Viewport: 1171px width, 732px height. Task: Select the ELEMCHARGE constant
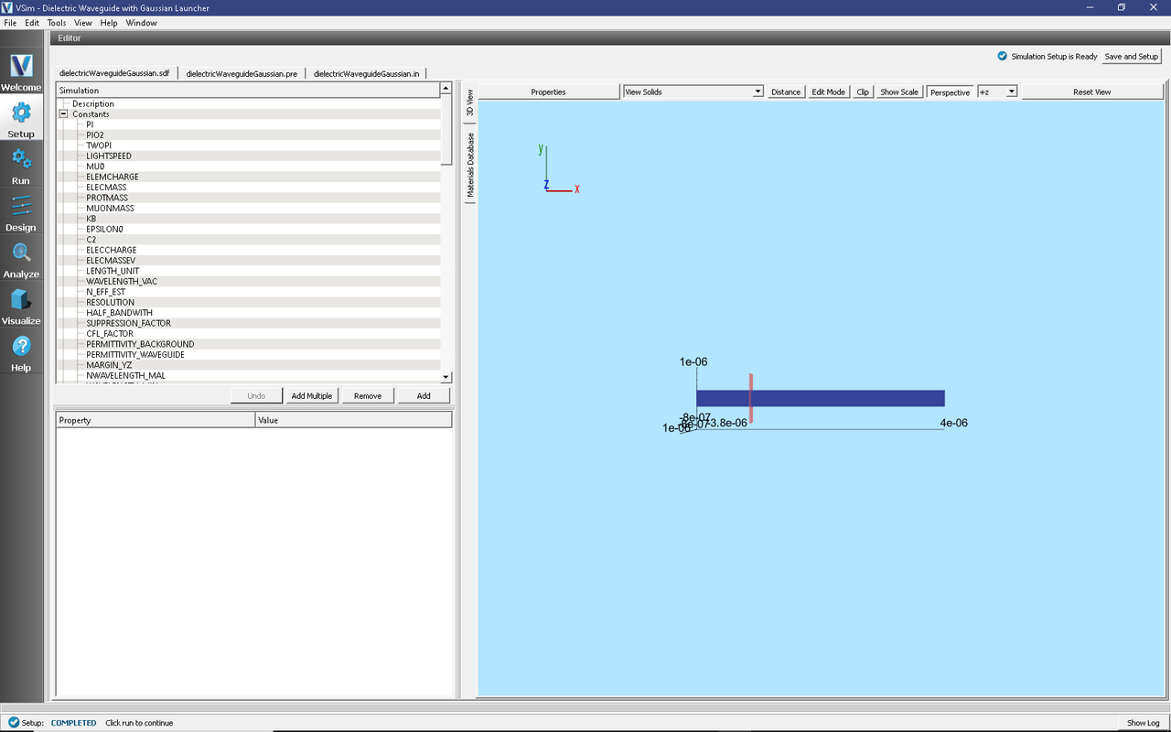click(113, 177)
